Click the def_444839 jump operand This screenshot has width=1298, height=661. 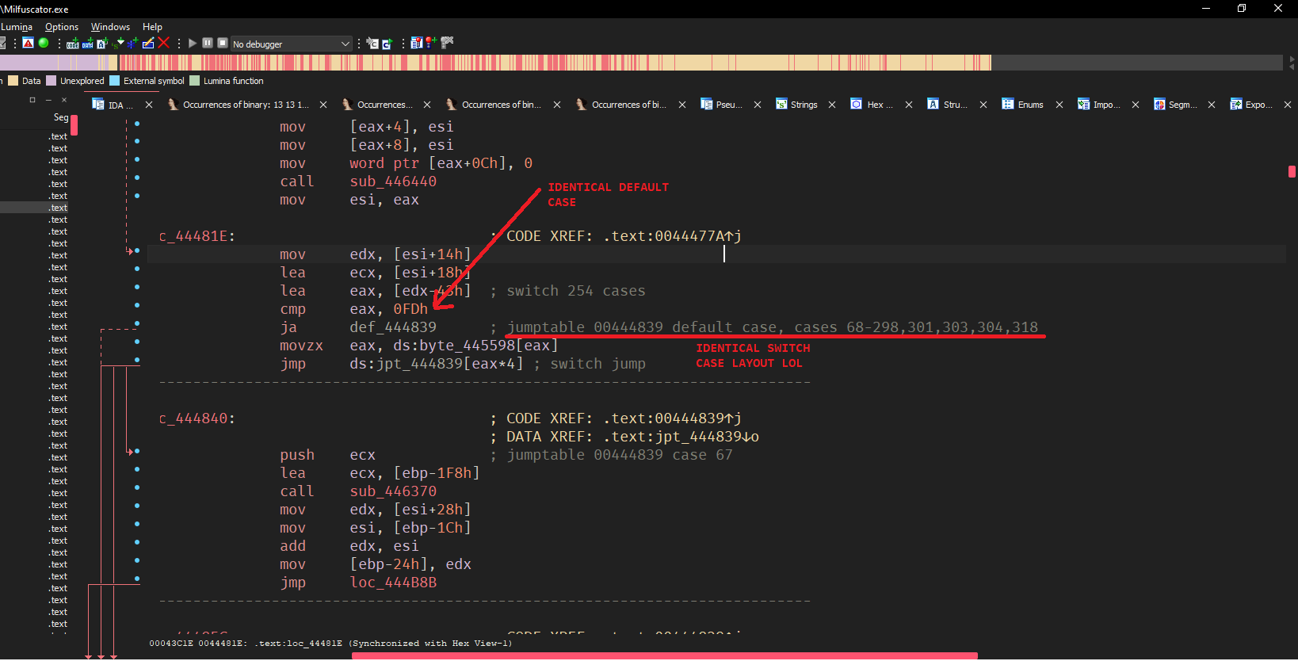point(393,327)
